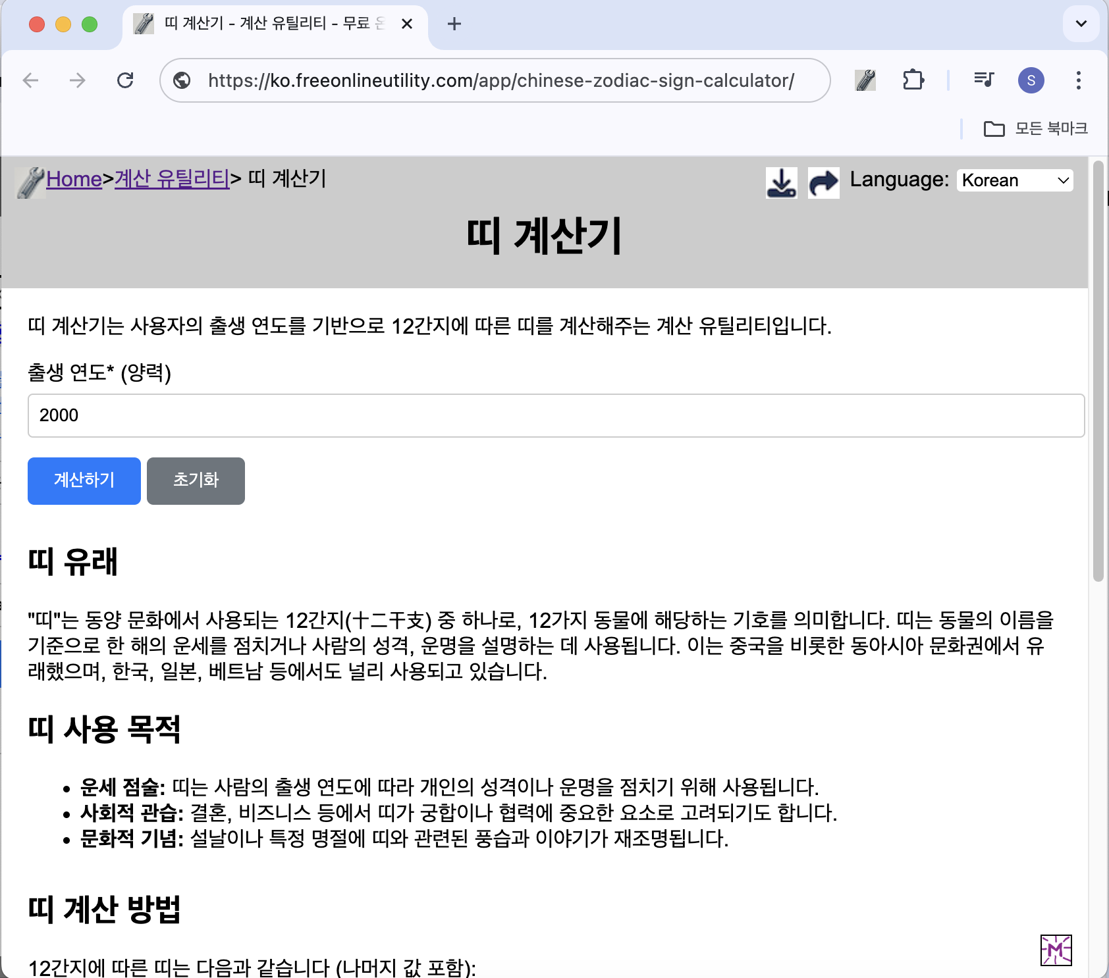This screenshot has width=1109, height=978.
Task: Focus the 출생 연도 input field
Action: (x=556, y=415)
